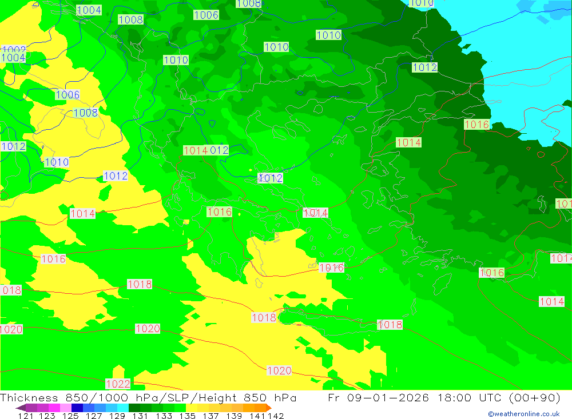Click the light pink legend swatch
This screenshot has height=419, width=572.
tap(66, 408)
